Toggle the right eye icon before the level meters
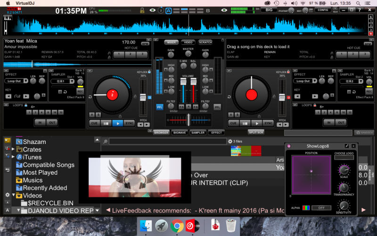Image resolution: width=377 pixels, height=236 pixels. coord(224,10)
